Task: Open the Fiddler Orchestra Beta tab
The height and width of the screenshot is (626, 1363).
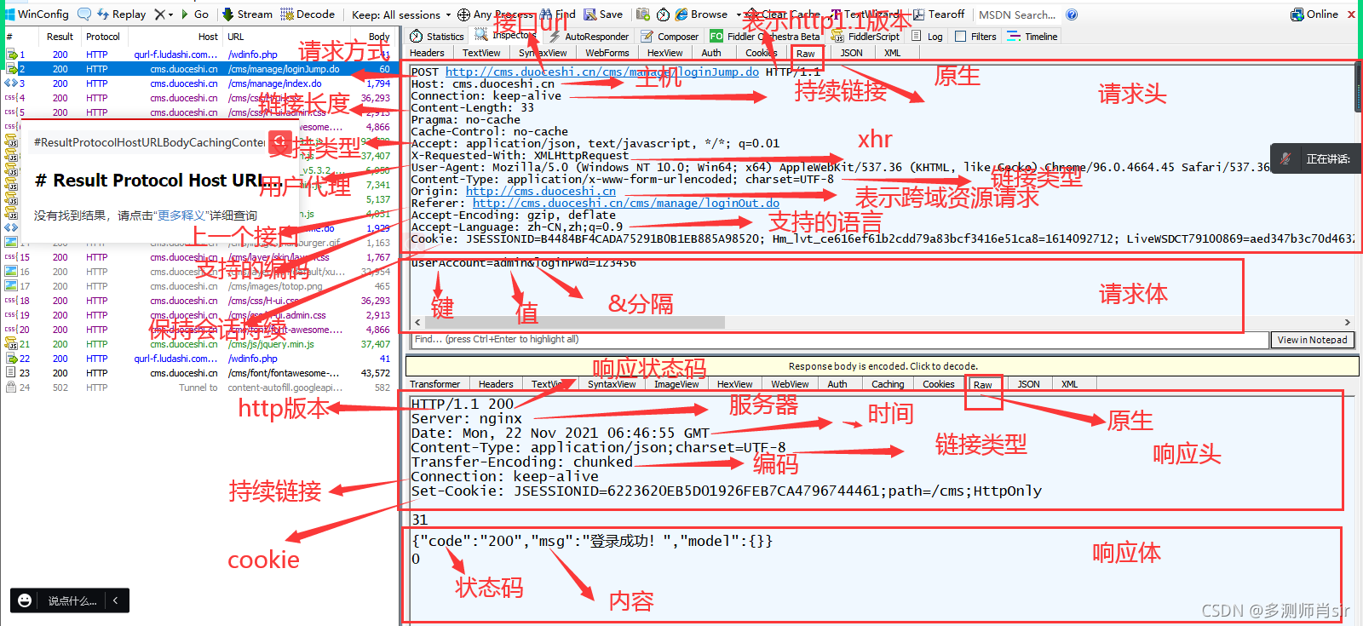Action: (765, 37)
